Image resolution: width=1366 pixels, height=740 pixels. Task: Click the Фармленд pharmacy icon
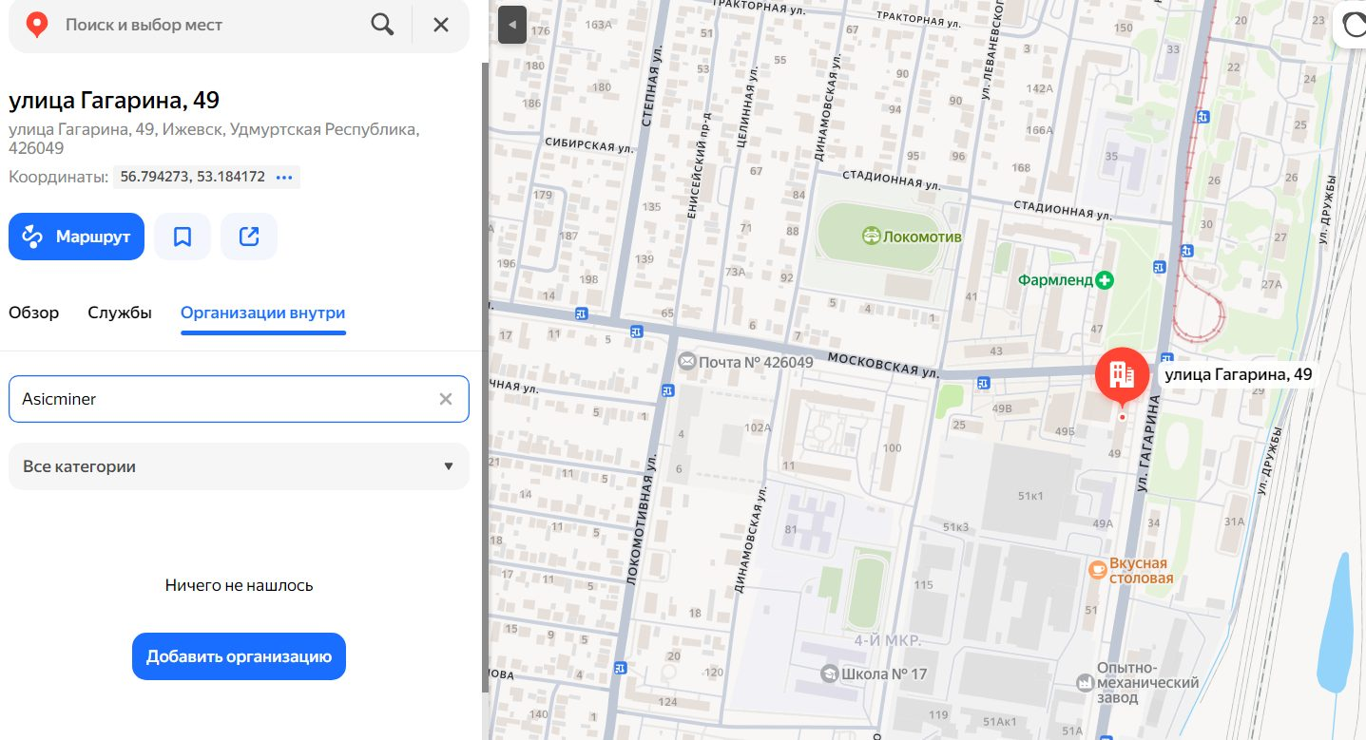(x=1104, y=280)
